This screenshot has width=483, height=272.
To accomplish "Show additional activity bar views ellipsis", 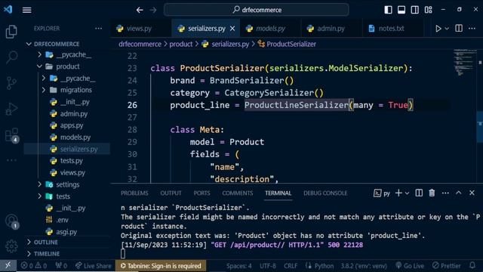I will [x=11, y=160].
